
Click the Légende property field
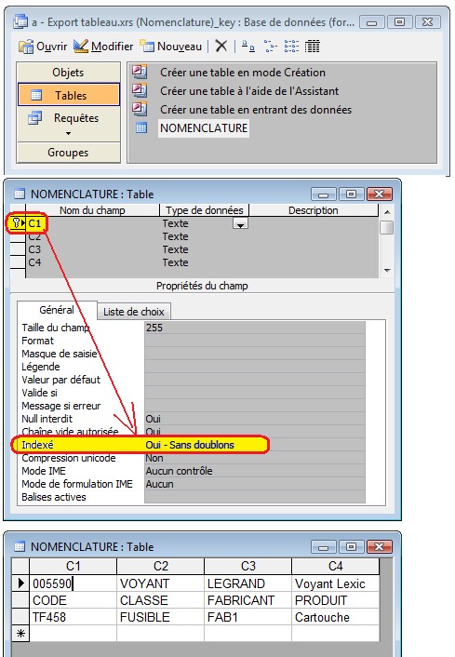tap(254, 367)
